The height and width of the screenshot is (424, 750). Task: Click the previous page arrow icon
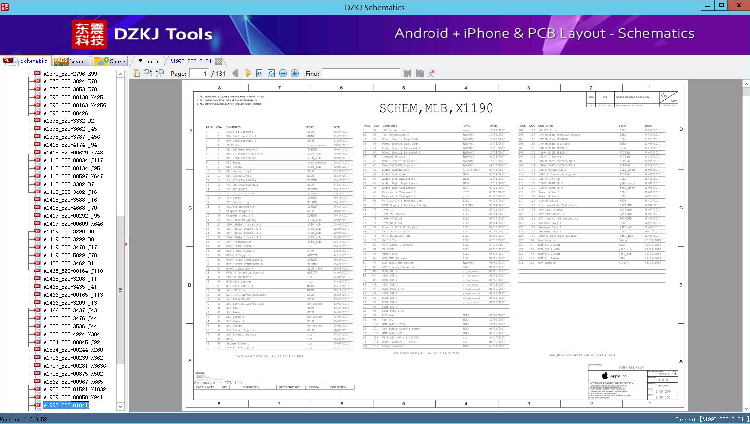click(x=235, y=73)
